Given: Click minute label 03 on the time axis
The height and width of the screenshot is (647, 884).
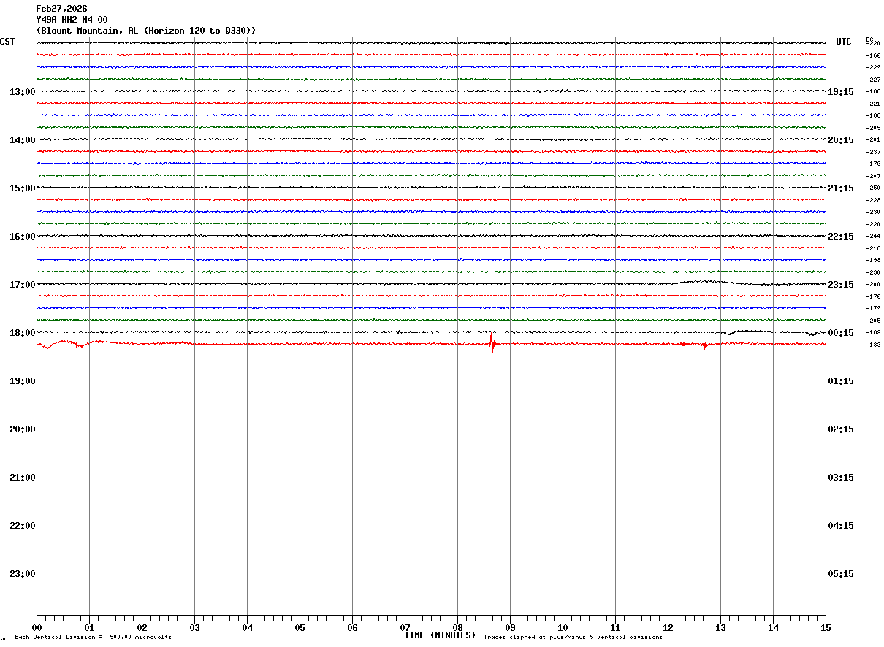Looking at the screenshot, I should pyautogui.click(x=194, y=627).
